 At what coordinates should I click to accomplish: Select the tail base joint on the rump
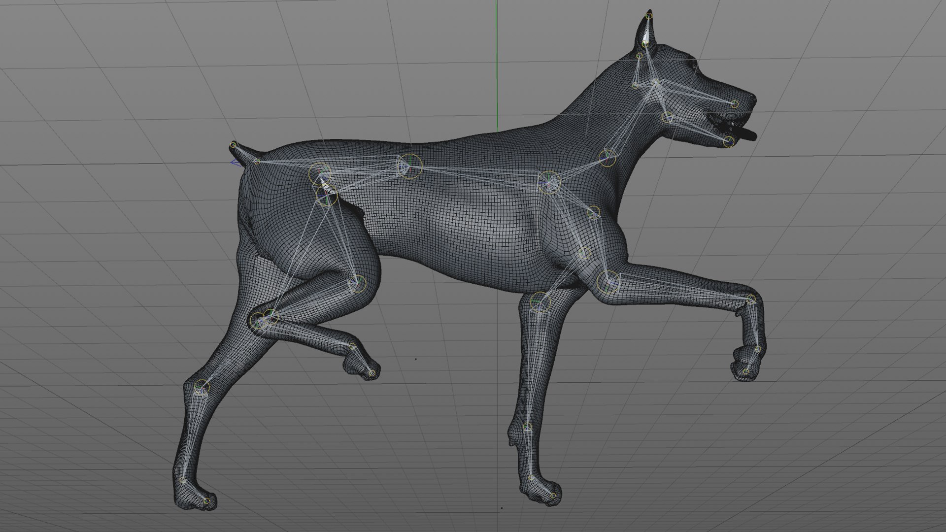pos(256,161)
